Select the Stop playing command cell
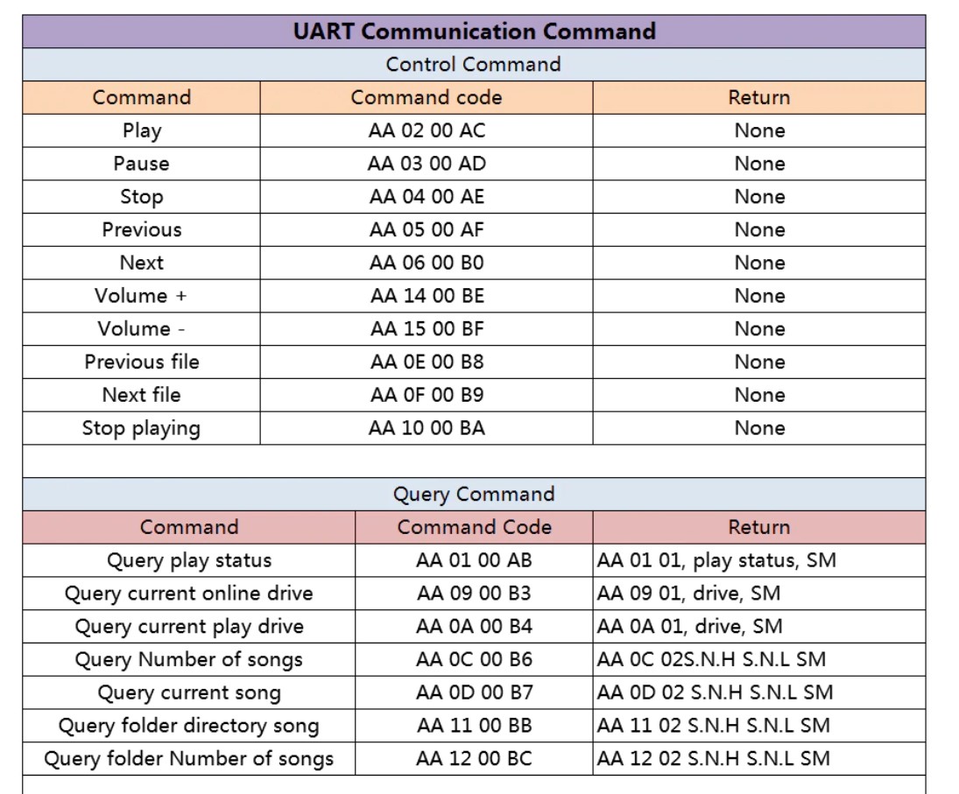This screenshot has width=959, height=794. click(142, 428)
